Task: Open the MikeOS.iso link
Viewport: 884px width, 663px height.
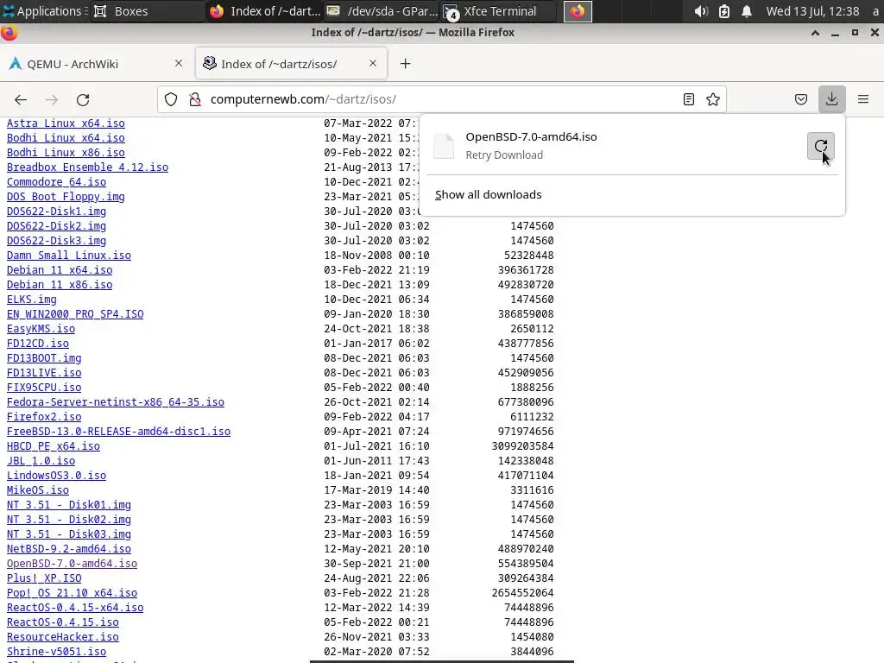Action: pyautogui.click(x=38, y=490)
